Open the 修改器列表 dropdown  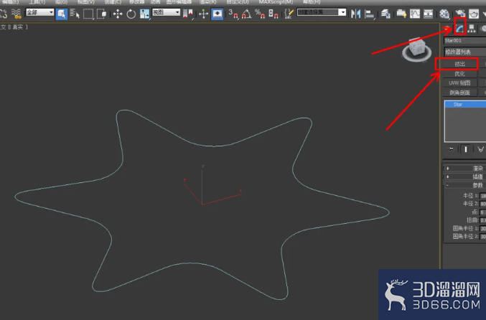tap(465, 52)
